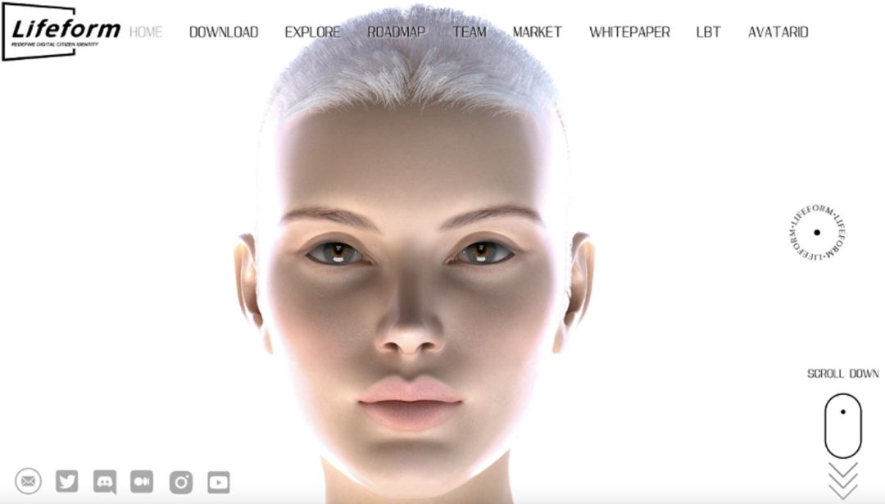This screenshot has height=504, width=885.
Task: Open the TEAM menu item
Action: (469, 32)
